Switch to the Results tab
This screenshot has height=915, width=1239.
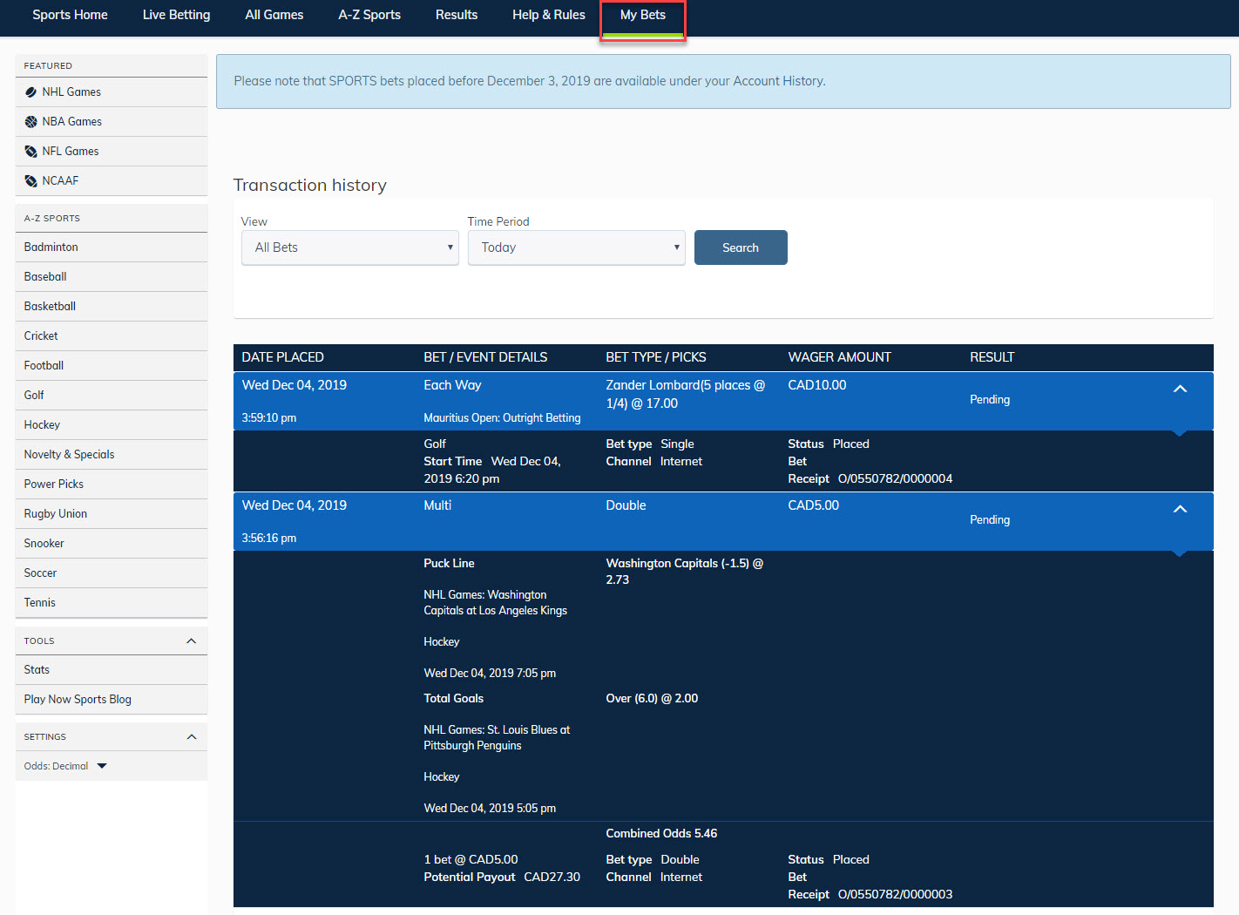click(457, 15)
